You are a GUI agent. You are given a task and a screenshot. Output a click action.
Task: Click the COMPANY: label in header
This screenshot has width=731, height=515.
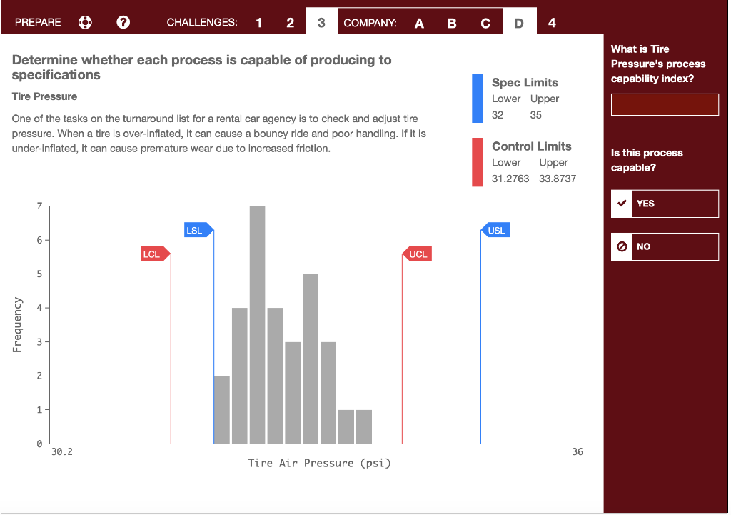tap(370, 23)
